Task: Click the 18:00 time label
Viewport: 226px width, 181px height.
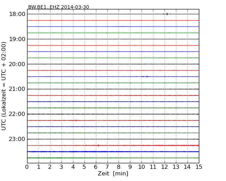Action: (x=17, y=14)
